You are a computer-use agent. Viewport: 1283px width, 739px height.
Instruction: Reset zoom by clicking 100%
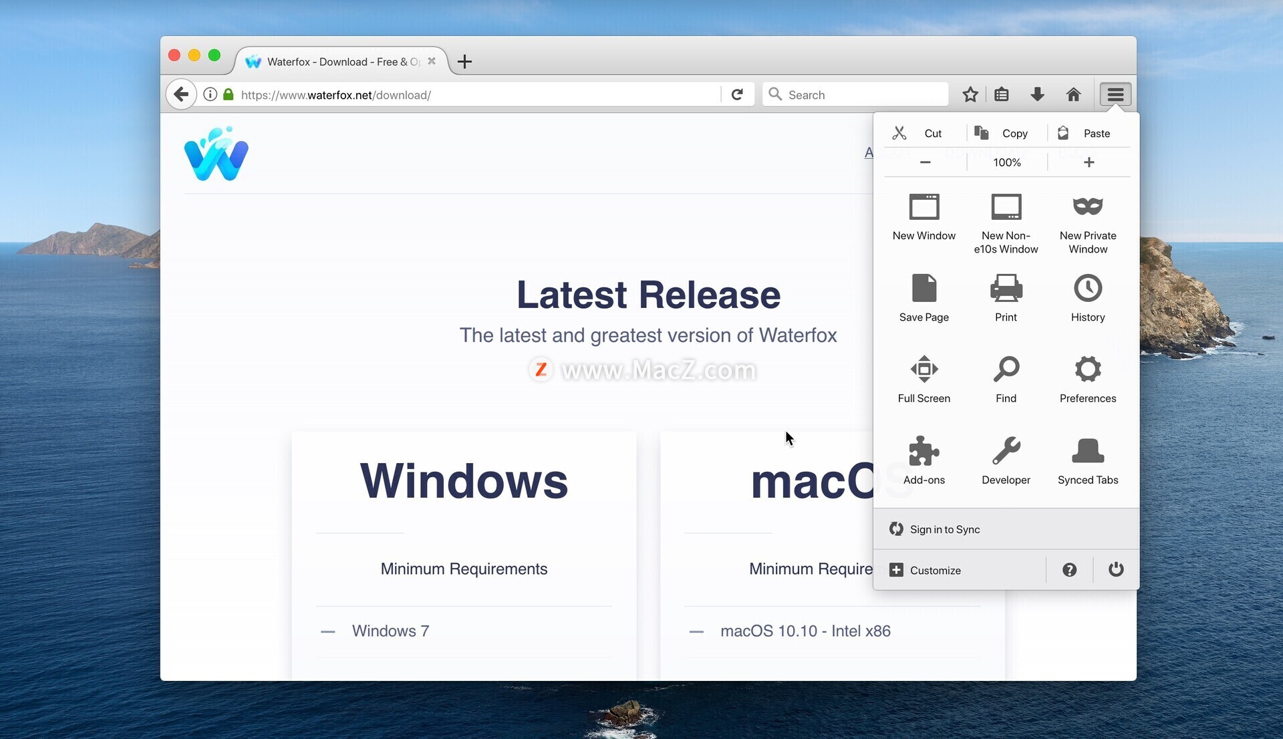(1006, 162)
